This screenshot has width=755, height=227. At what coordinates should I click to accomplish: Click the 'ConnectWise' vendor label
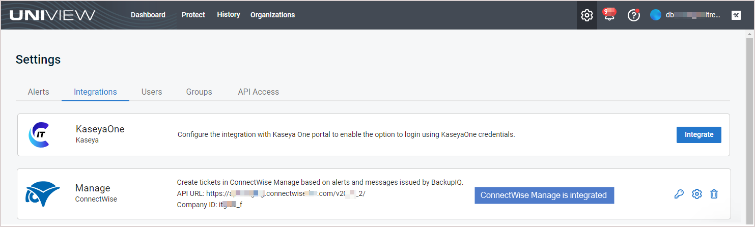[x=96, y=199]
